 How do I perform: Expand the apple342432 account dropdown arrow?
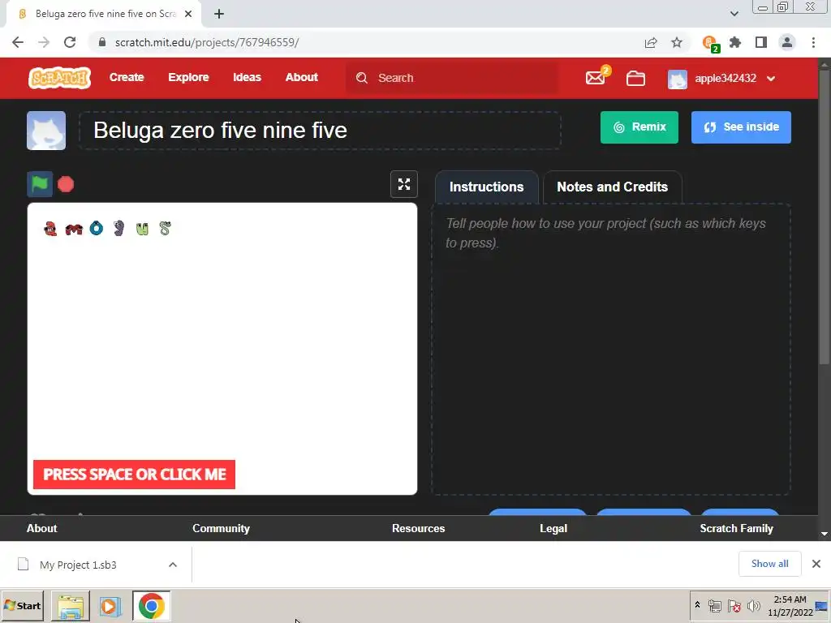click(x=771, y=79)
